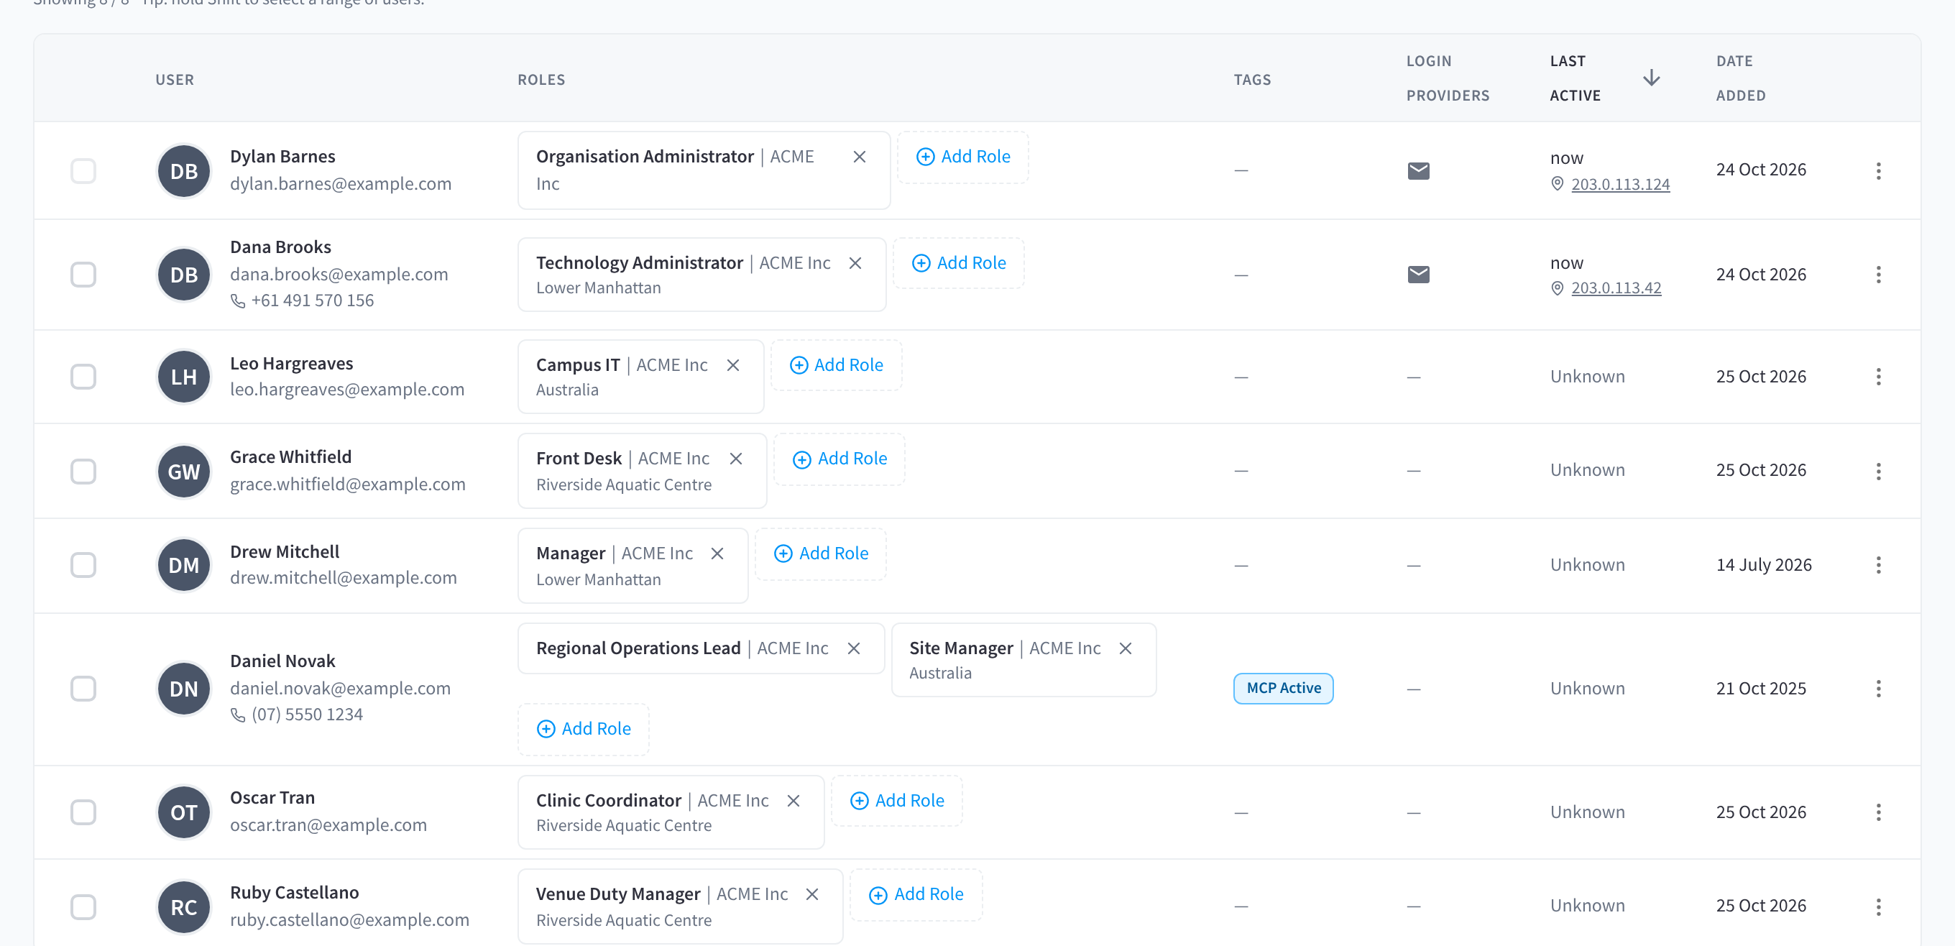This screenshot has height=946, width=1955.
Task: Tick the Daniel Novak row checkbox
Action: click(x=83, y=689)
